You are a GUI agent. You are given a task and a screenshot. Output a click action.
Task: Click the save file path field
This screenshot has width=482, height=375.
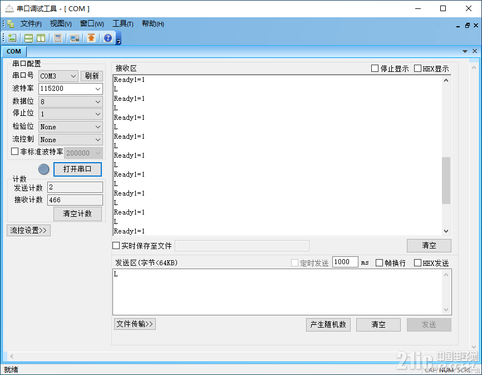242,246
